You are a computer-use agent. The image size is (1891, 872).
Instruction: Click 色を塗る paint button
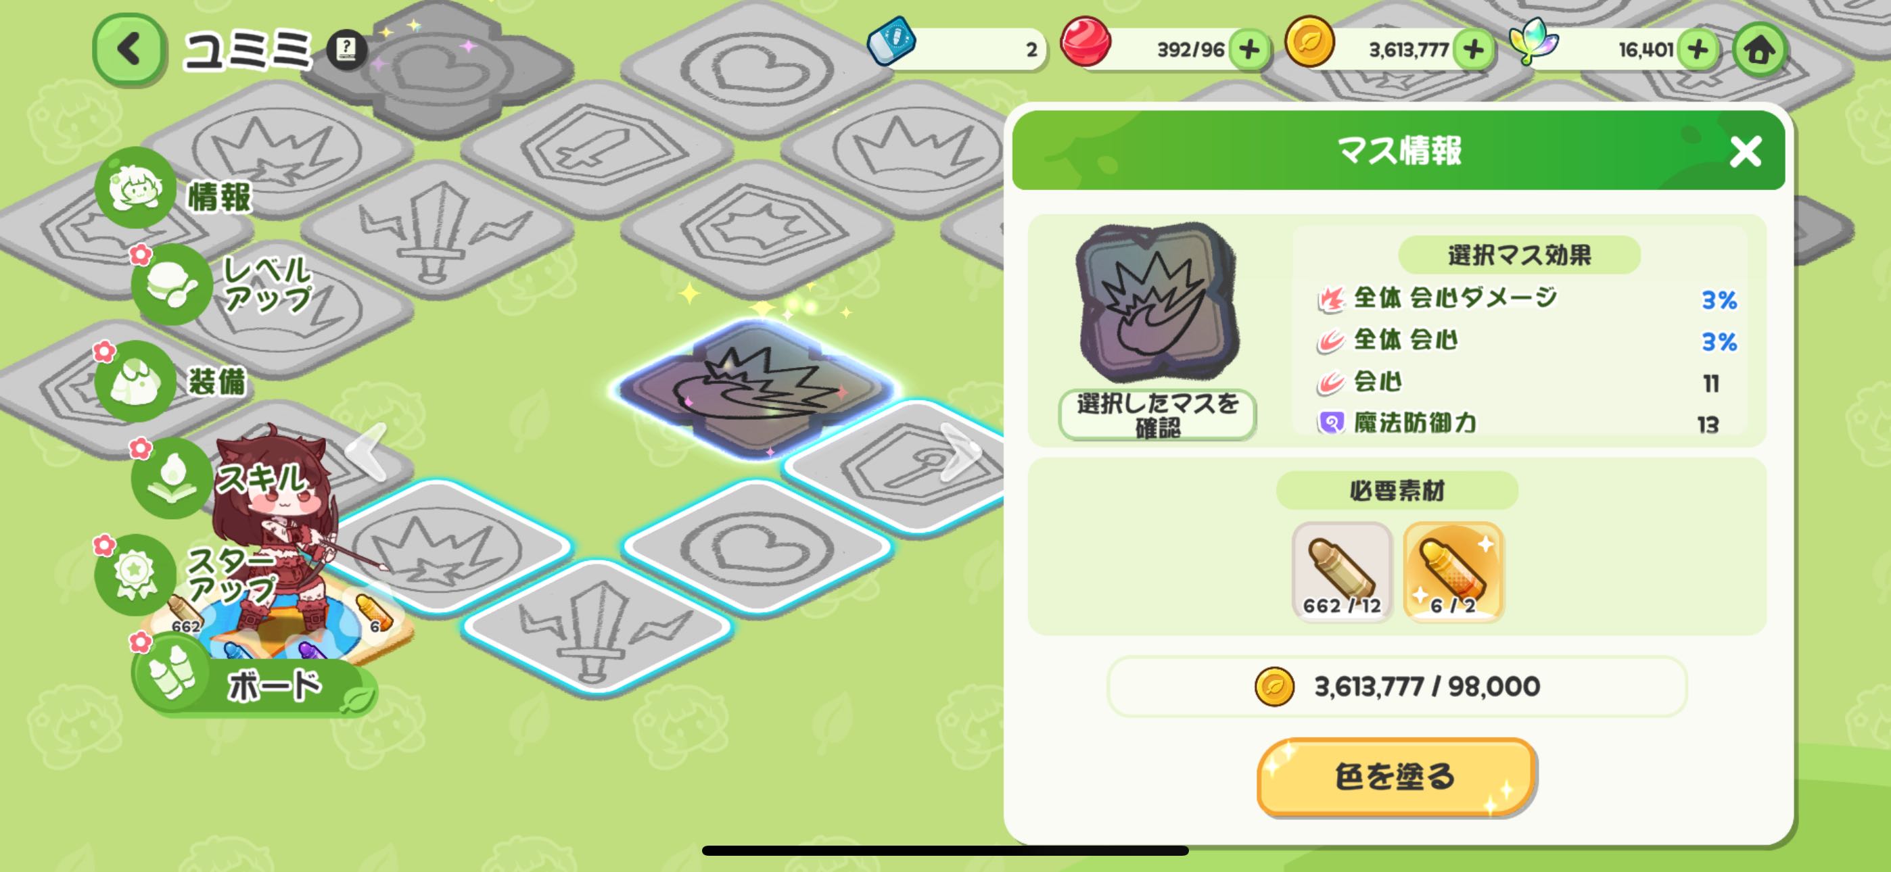[1396, 777]
